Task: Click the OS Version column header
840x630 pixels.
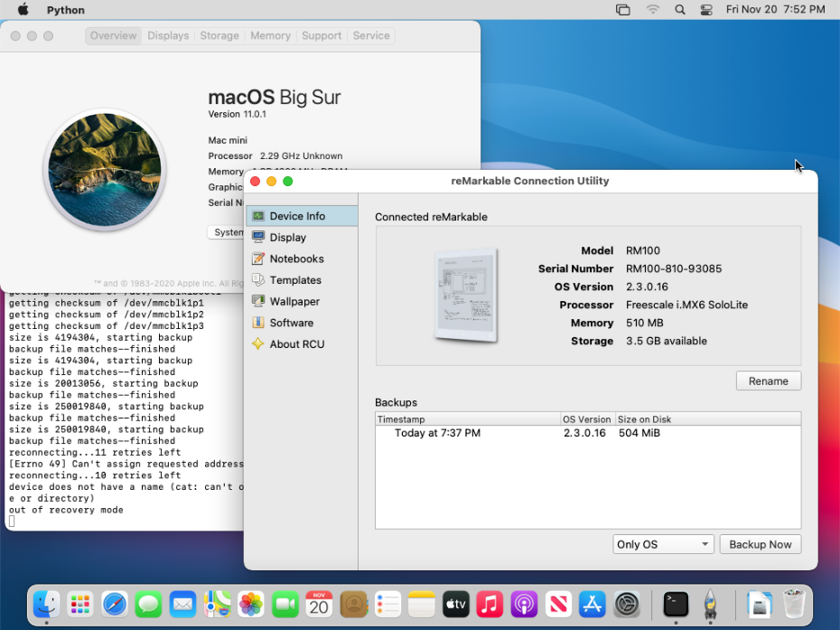Action: 587,419
